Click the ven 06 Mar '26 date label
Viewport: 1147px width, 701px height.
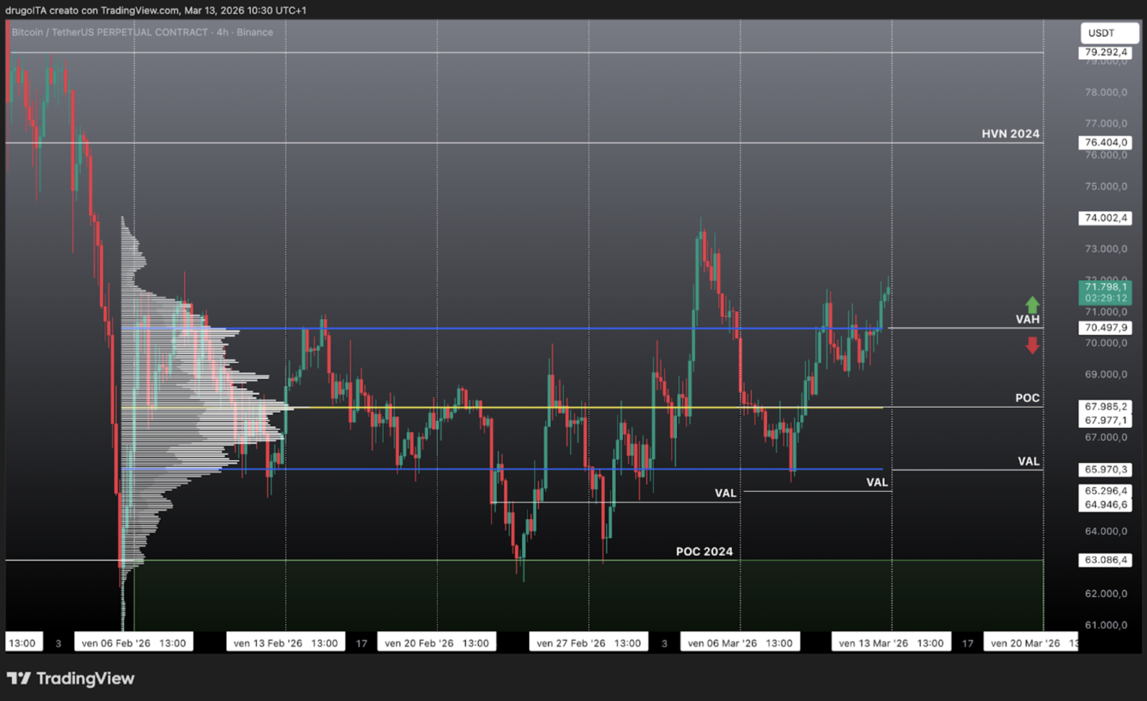point(740,643)
